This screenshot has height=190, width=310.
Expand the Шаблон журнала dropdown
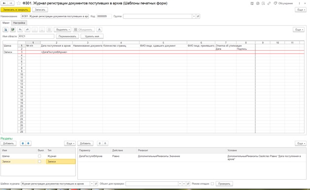click(x=92, y=184)
